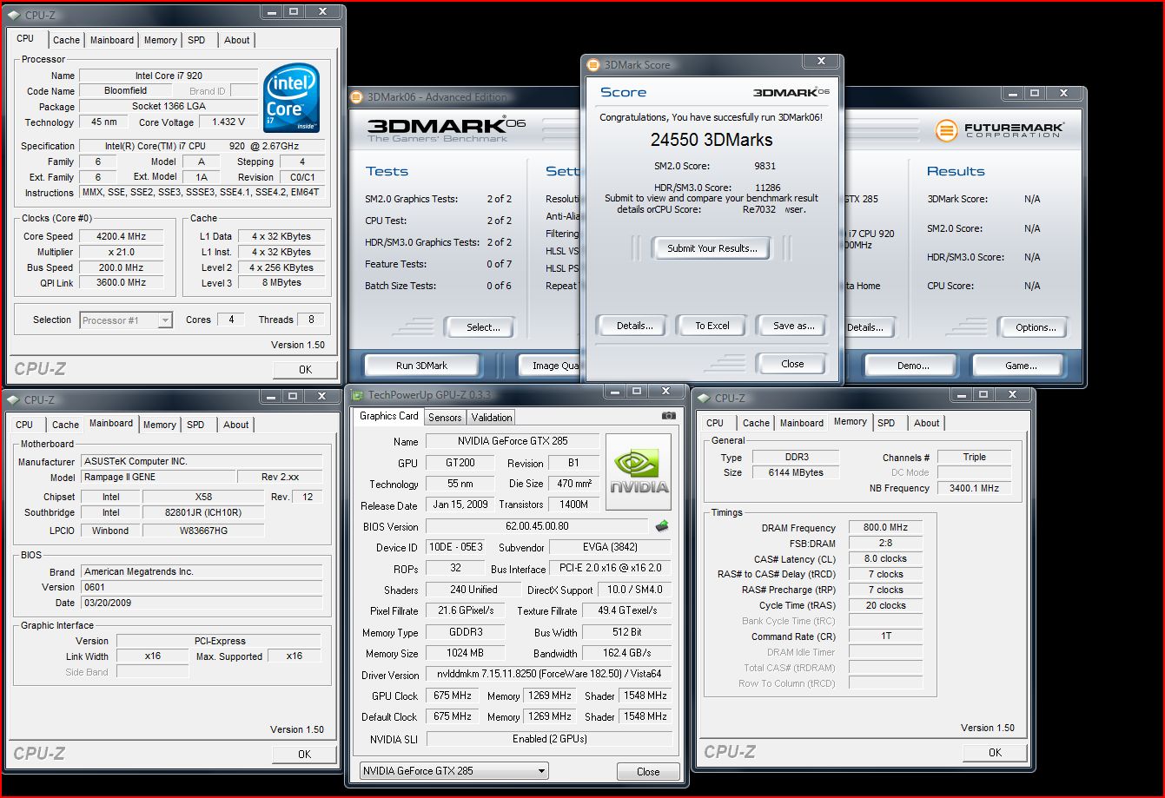Image resolution: width=1165 pixels, height=798 pixels.
Task: Click Demo button in 3DMark06
Action: [913, 366]
